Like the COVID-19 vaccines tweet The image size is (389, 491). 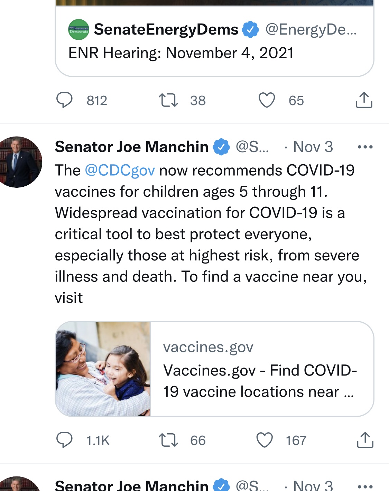[x=265, y=440]
